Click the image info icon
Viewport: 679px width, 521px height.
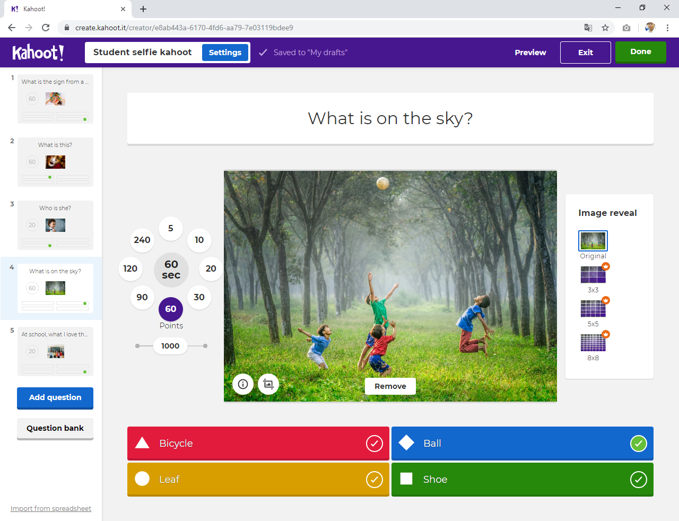(243, 384)
